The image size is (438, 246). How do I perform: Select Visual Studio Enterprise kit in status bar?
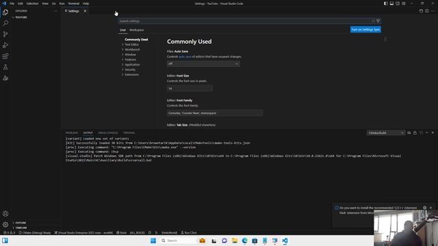coord(83,232)
